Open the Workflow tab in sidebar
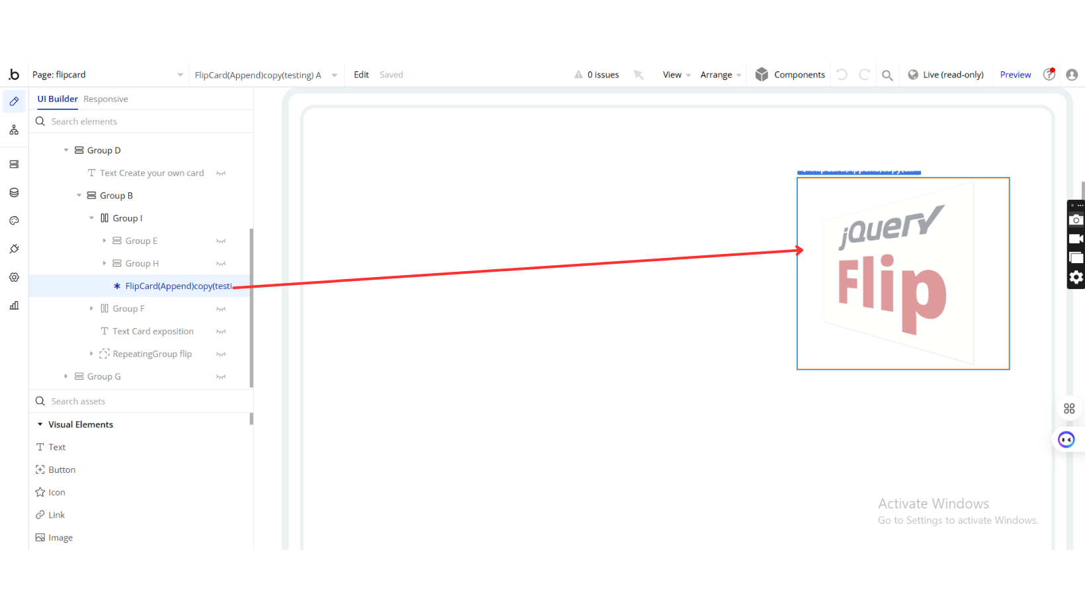Viewport: 1085px width, 611px height. pyautogui.click(x=14, y=130)
